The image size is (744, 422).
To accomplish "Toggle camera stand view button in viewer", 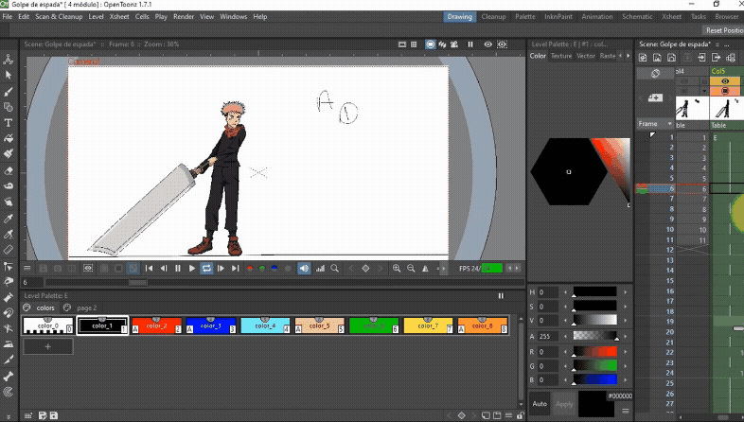I will pyautogui.click(x=430, y=44).
